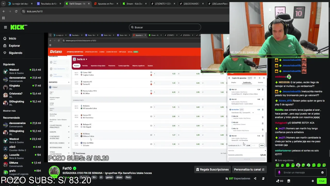This screenshot has width=330, height=186.
Task: Close the 'Lo mejor del dep' tab
Action: [32, 4]
